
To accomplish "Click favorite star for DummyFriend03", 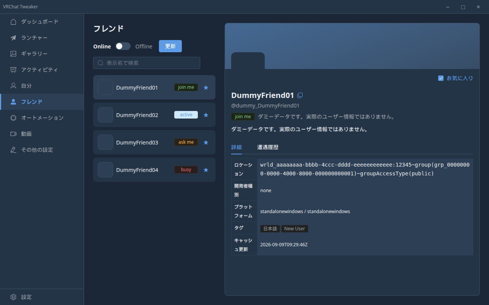I will tap(206, 142).
